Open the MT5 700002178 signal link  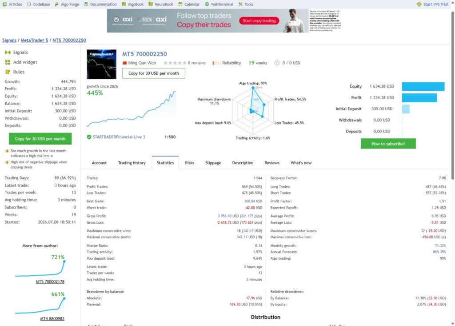50,282
